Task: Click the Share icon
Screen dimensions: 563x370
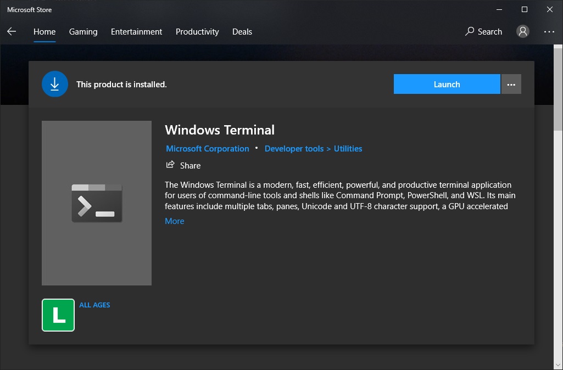Action: (x=170, y=165)
